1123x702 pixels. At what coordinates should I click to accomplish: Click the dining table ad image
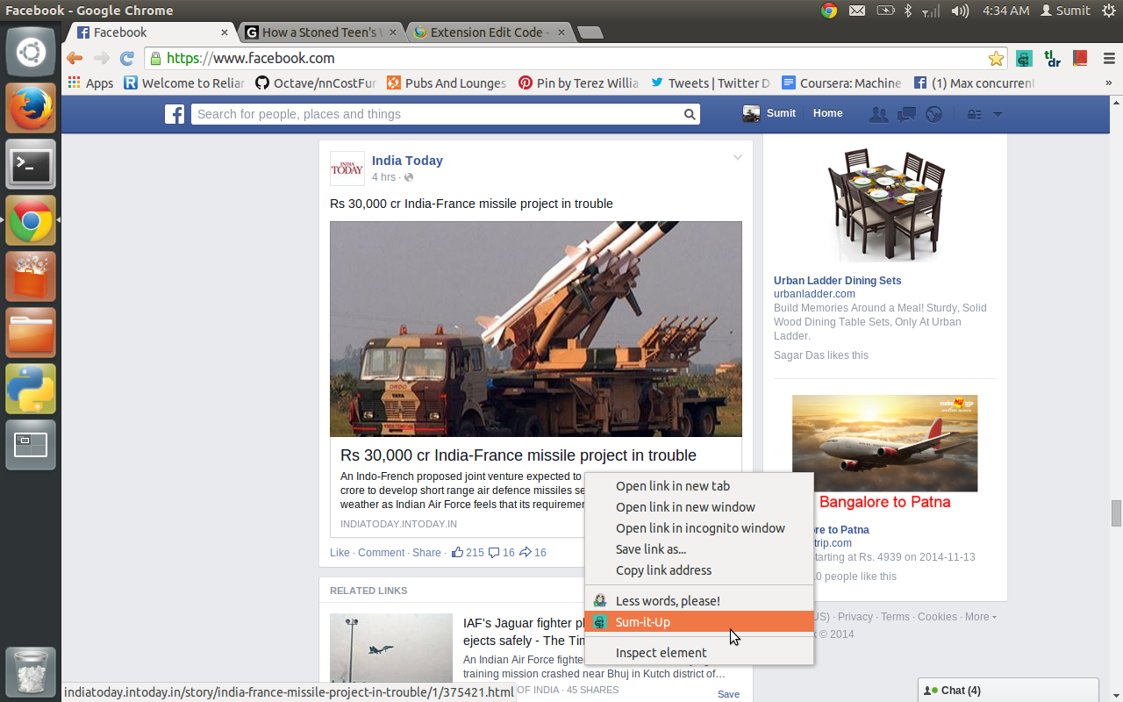[x=885, y=204]
